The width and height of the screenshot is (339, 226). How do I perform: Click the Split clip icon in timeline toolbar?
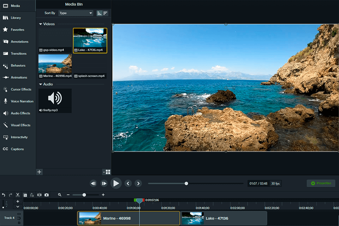pos(39,195)
